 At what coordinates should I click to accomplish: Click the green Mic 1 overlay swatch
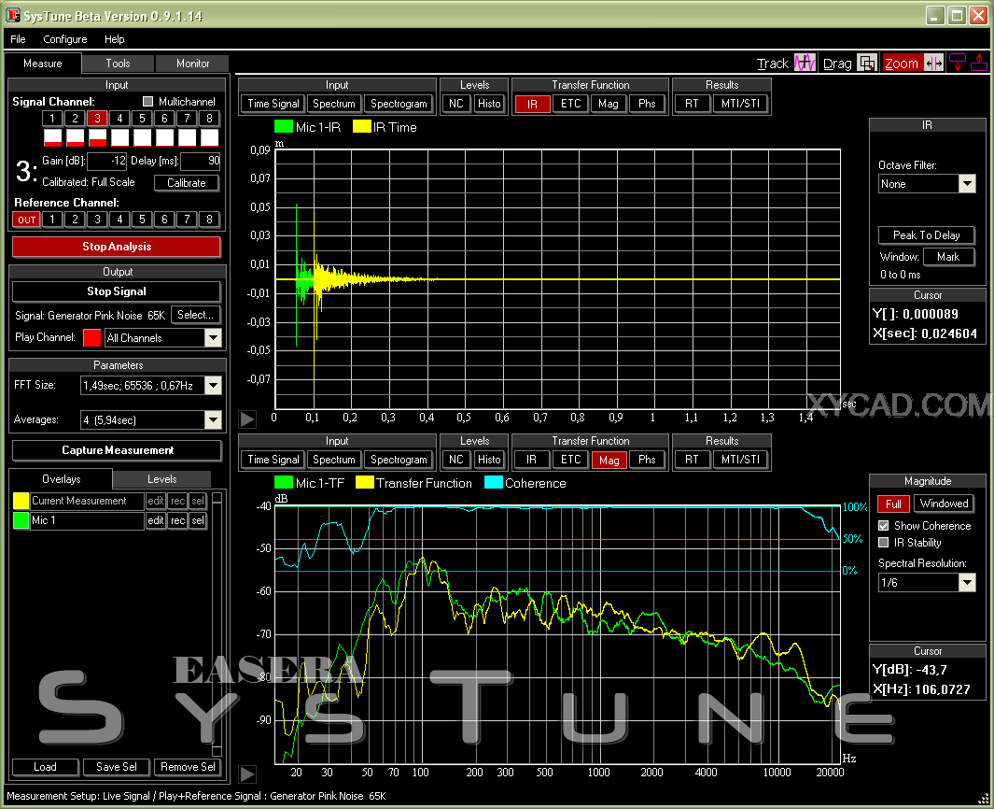coord(21,520)
